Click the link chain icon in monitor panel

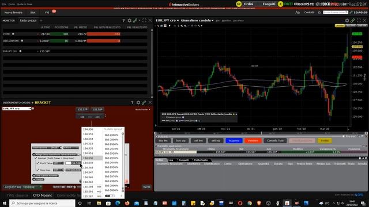(135, 21)
